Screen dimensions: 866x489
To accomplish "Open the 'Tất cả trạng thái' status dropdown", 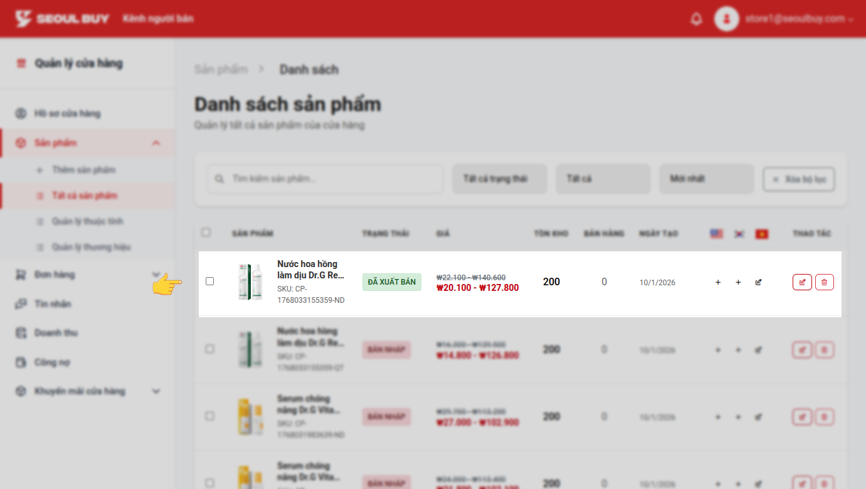I will pyautogui.click(x=499, y=179).
